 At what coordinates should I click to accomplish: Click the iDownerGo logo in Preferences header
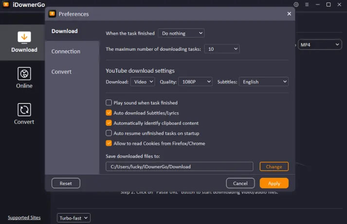[x=52, y=14]
